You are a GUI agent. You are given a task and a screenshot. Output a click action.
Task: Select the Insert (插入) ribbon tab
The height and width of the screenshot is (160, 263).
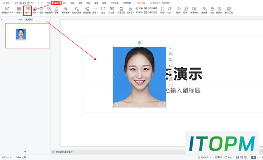click(x=56, y=3)
